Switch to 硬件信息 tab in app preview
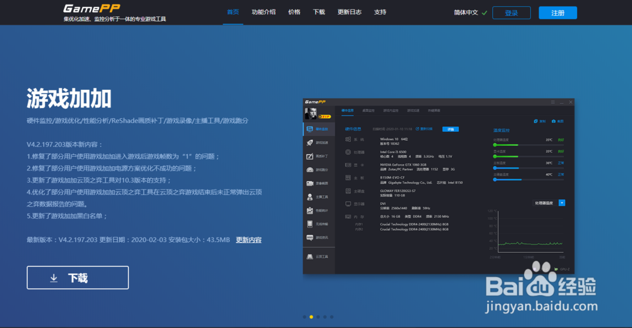 pyautogui.click(x=348, y=111)
